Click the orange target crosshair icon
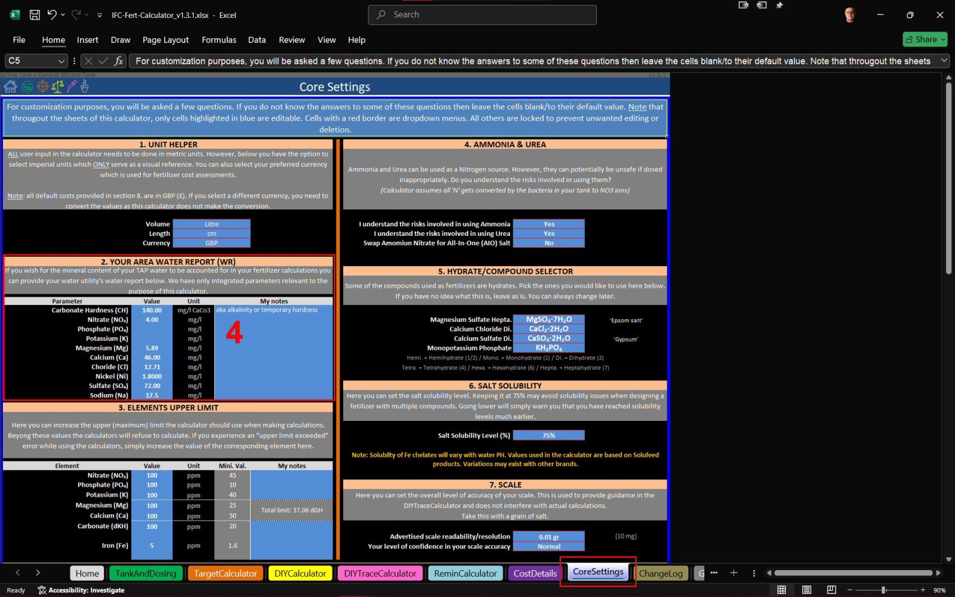The width and height of the screenshot is (955, 597). [x=42, y=87]
